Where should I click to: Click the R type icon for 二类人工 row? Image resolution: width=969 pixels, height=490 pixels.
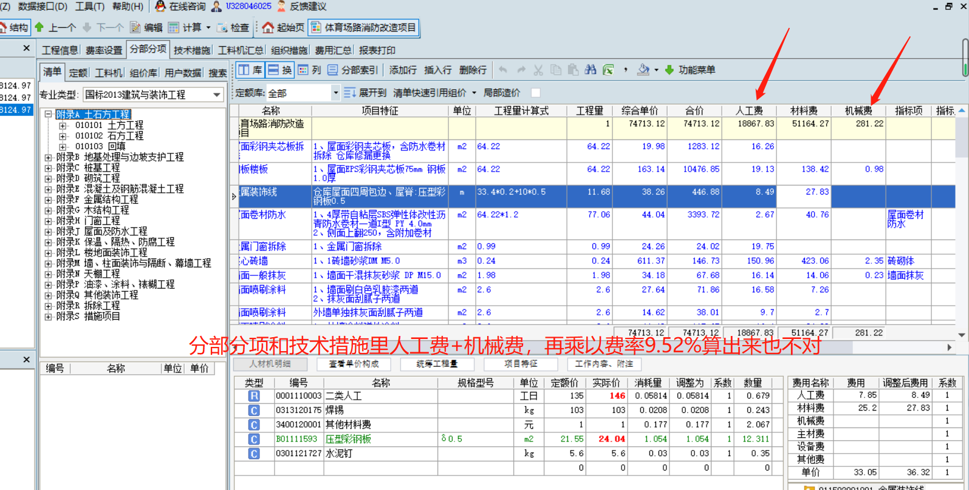click(254, 396)
